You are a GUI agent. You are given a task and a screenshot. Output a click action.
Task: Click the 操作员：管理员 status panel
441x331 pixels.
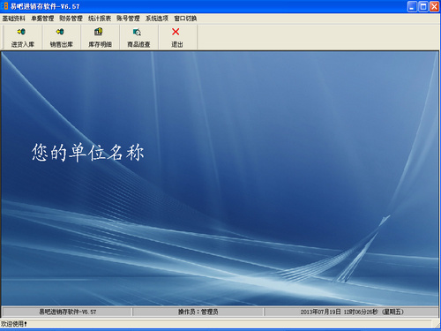pos(198,312)
